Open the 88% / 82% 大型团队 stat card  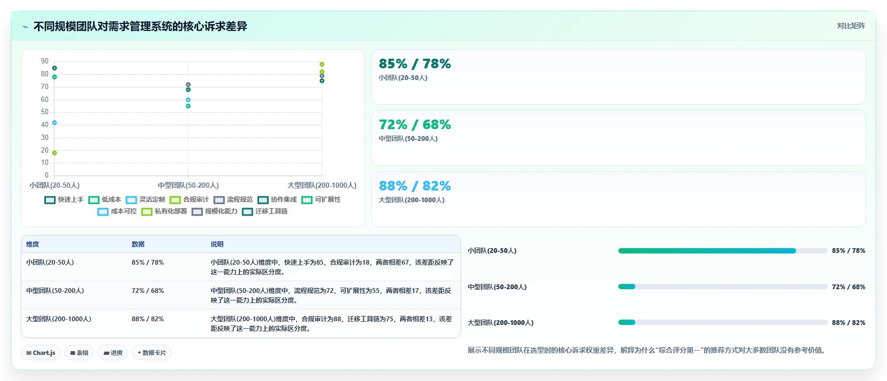(618, 199)
